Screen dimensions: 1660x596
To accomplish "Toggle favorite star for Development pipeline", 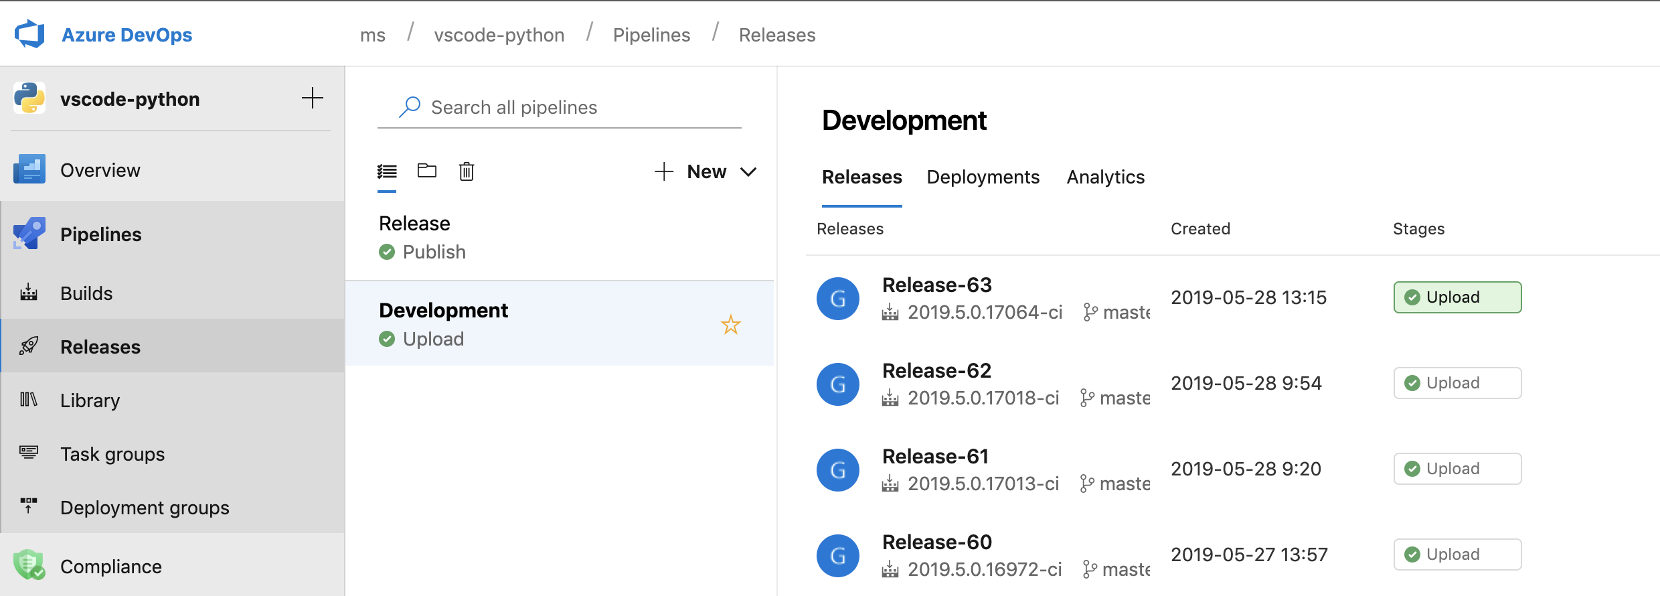I will point(730,325).
